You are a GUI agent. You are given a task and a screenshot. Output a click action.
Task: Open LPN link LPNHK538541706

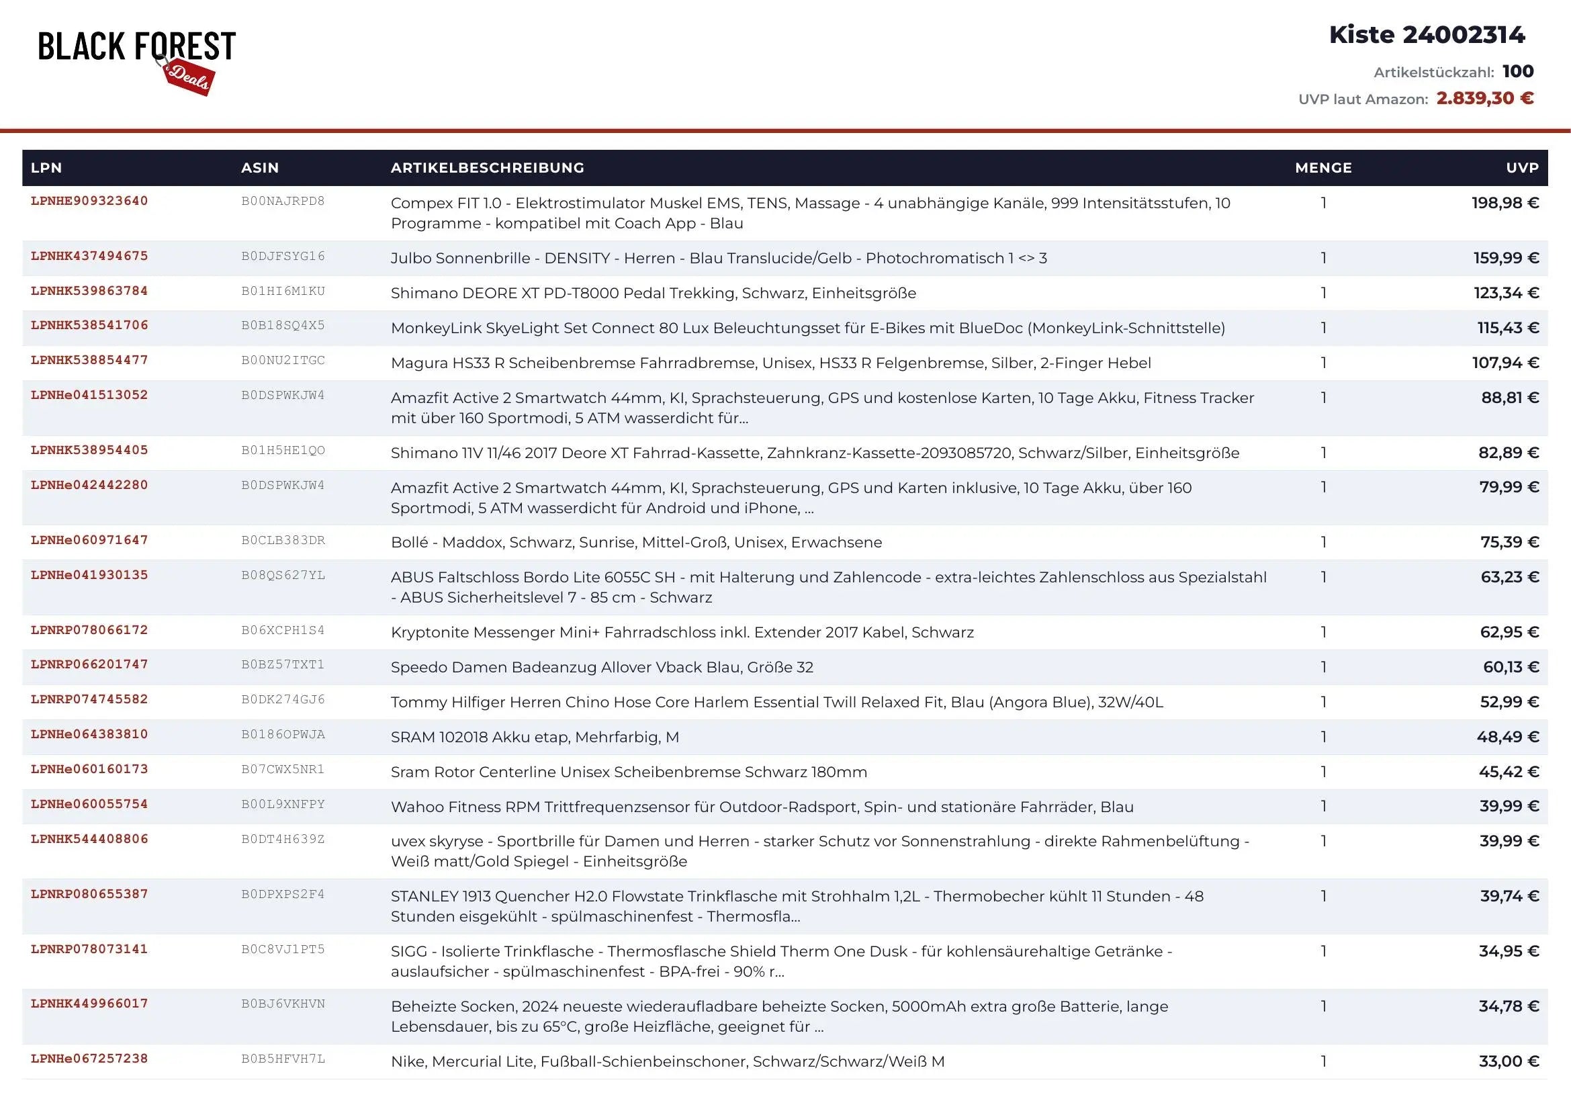click(x=89, y=326)
